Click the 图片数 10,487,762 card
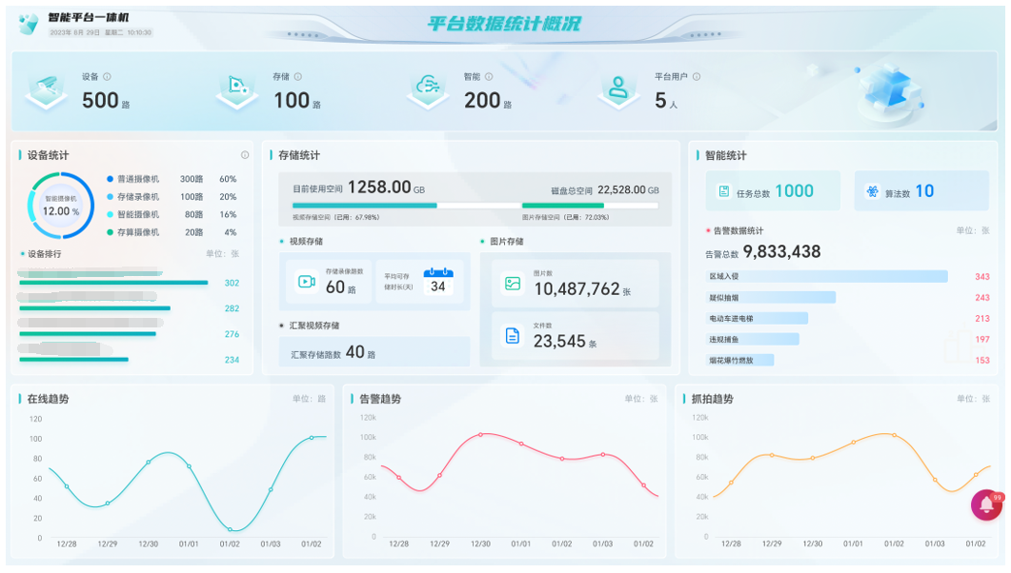This screenshot has width=1011, height=573. point(576,284)
